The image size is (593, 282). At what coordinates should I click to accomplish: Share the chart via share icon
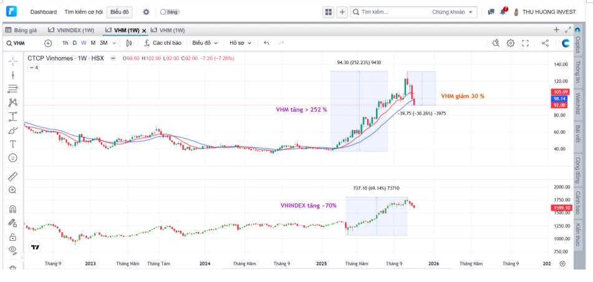[545, 43]
